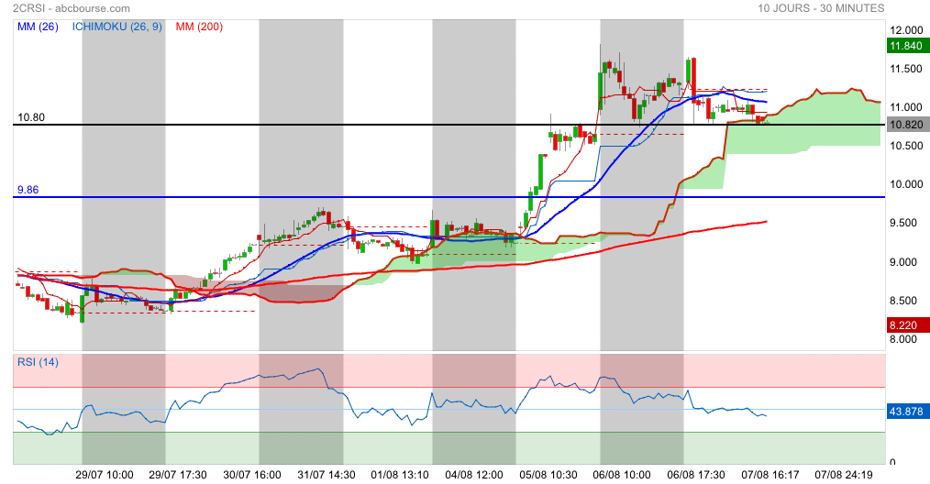Click the 9.86 support line label
Screen dimensions: 930x484
[x=28, y=190]
